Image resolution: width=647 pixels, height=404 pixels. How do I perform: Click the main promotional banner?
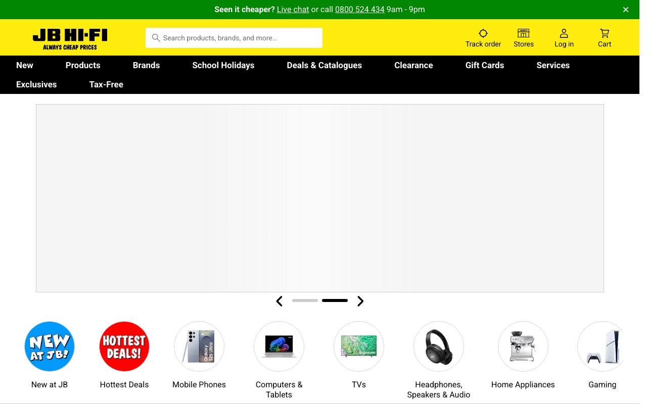pos(320,198)
